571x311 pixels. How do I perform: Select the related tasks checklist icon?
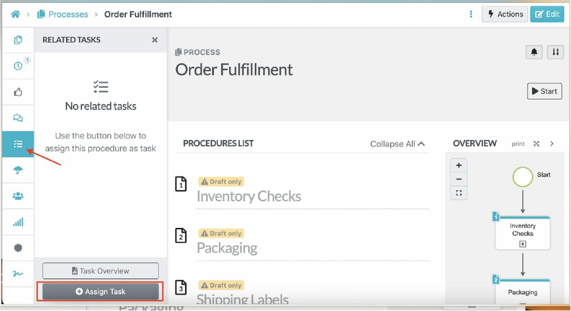coord(18,144)
